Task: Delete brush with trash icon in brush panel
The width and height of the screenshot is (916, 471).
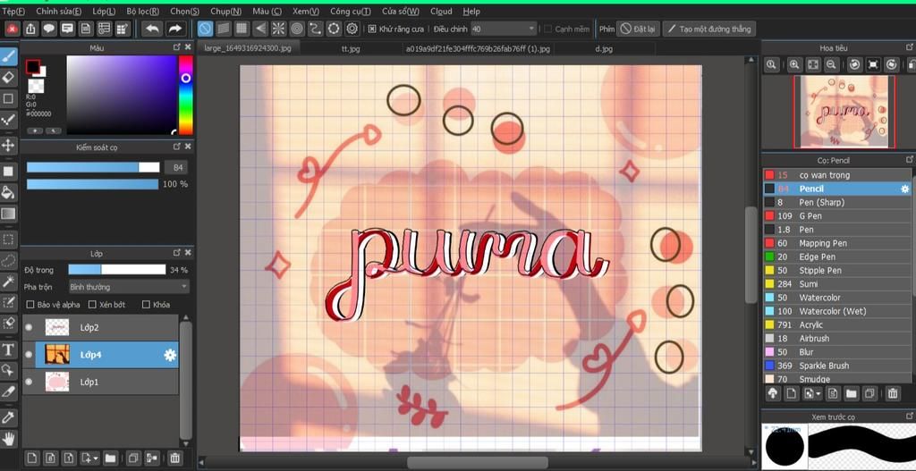Action: [893, 393]
